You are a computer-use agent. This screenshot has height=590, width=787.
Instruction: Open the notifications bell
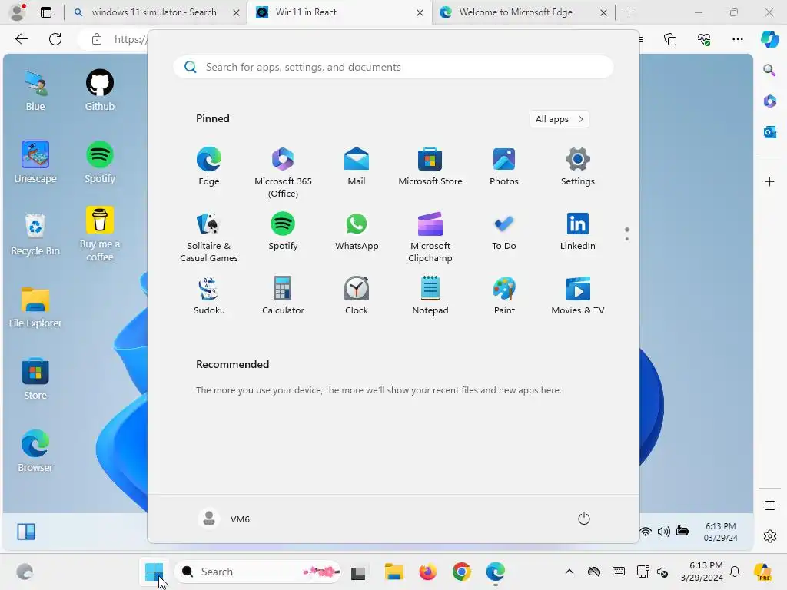pyautogui.click(x=735, y=572)
